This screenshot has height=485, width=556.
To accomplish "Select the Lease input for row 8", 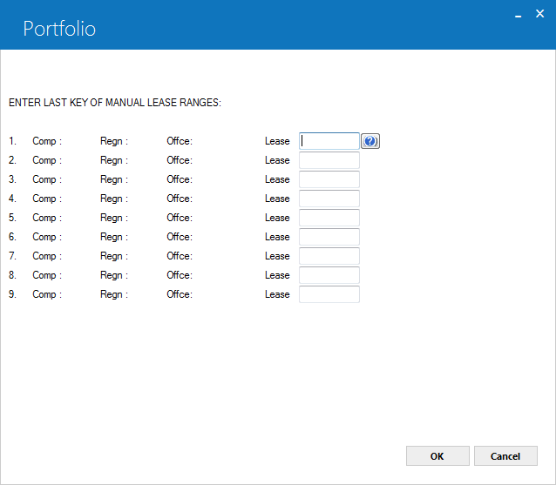I will pyautogui.click(x=329, y=275).
